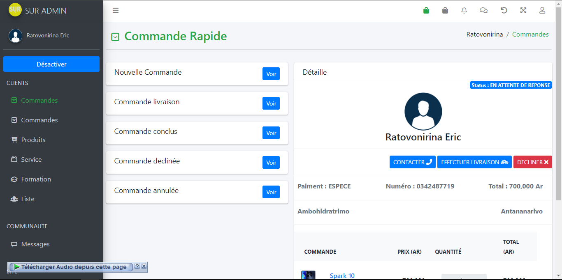
Task: Click the Commandes breadcrumb link
Action: pyautogui.click(x=530, y=34)
